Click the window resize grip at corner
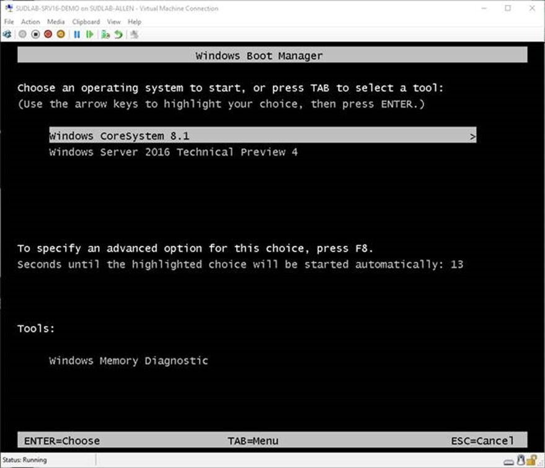Image resolution: width=545 pixels, height=468 pixels. [x=541, y=464]
